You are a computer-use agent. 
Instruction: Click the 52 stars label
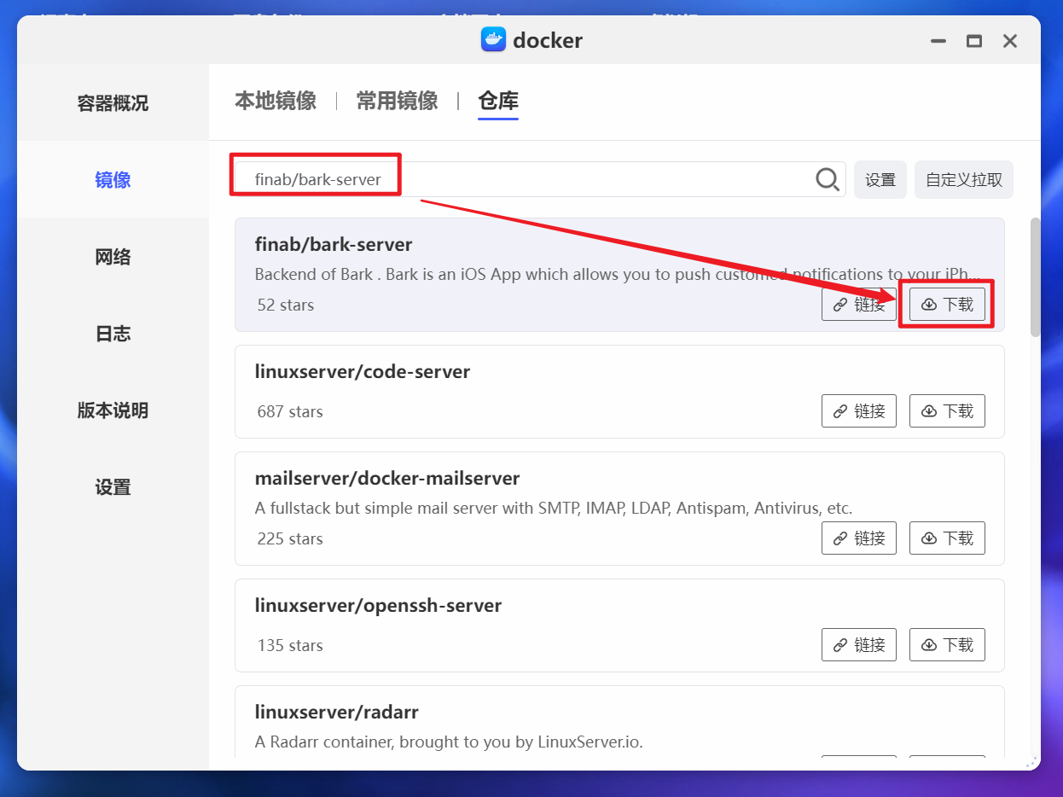(286, 305)
